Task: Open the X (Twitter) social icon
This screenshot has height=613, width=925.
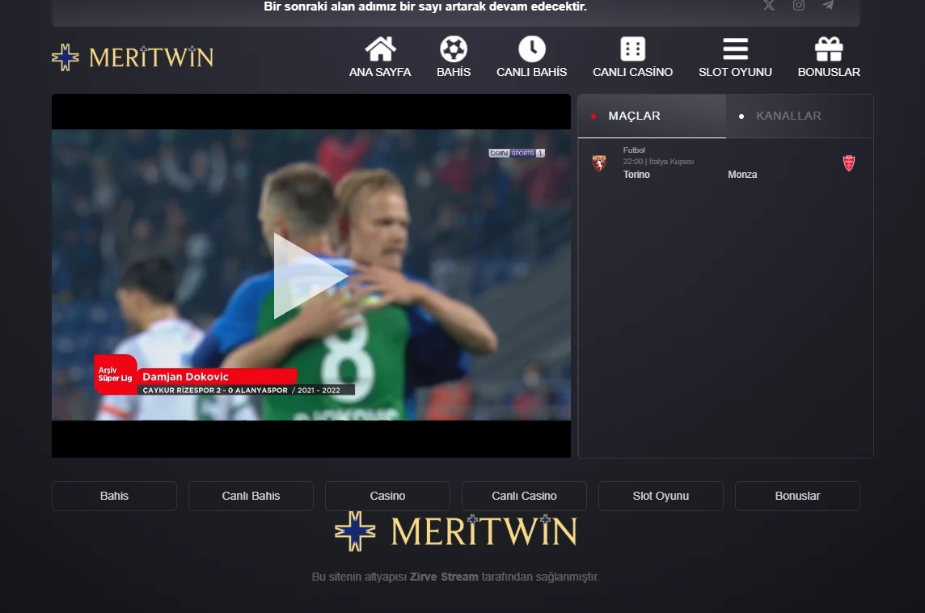Action: (769, 6)
